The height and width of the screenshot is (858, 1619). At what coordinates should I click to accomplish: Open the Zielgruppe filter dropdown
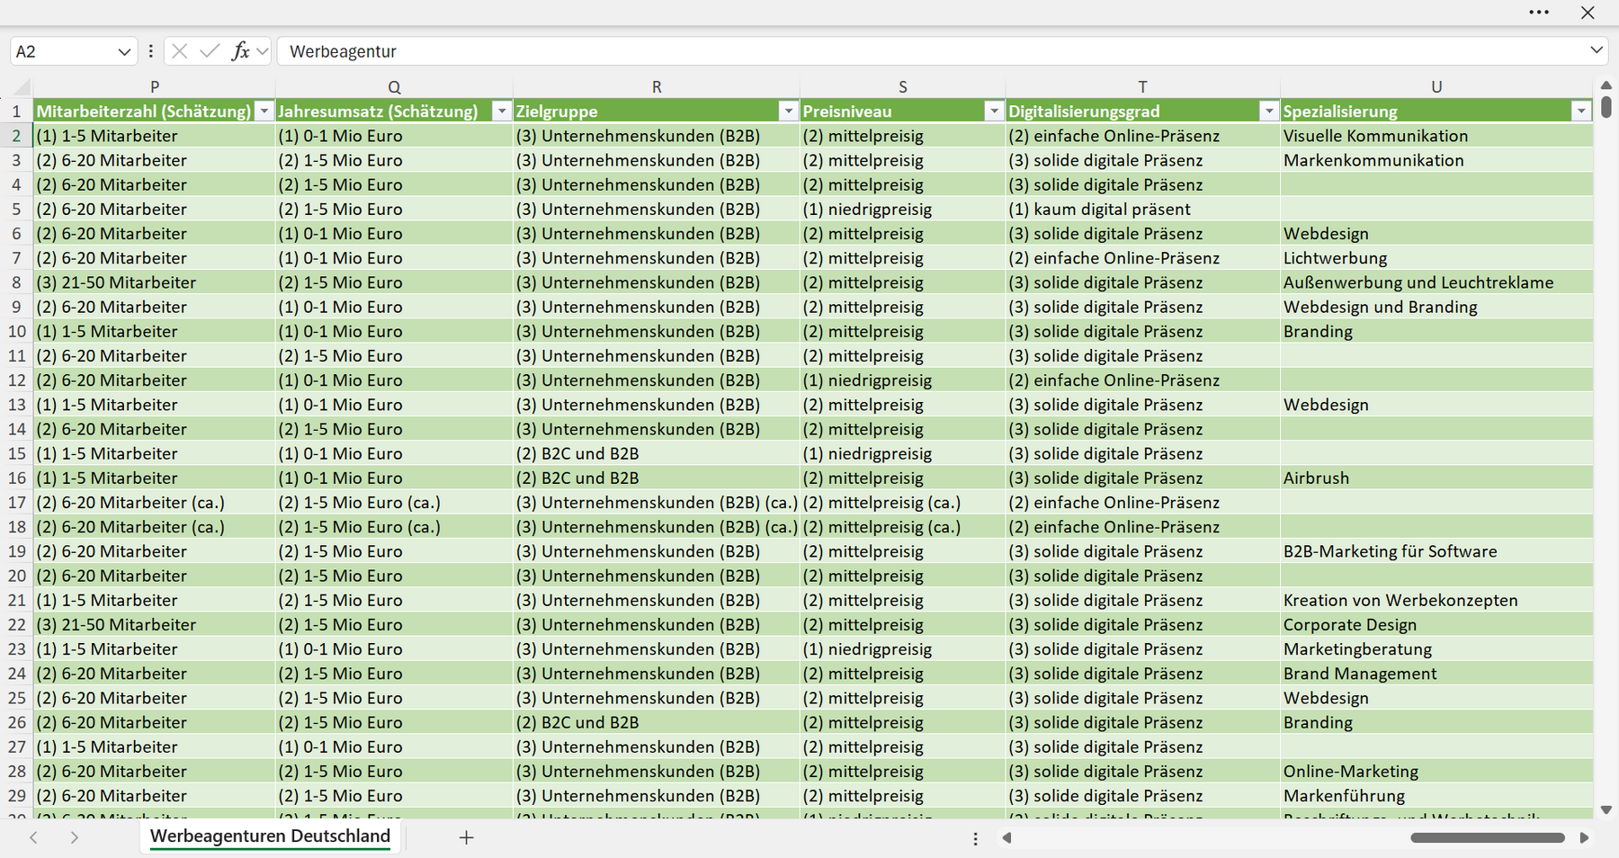pos(789,112)
